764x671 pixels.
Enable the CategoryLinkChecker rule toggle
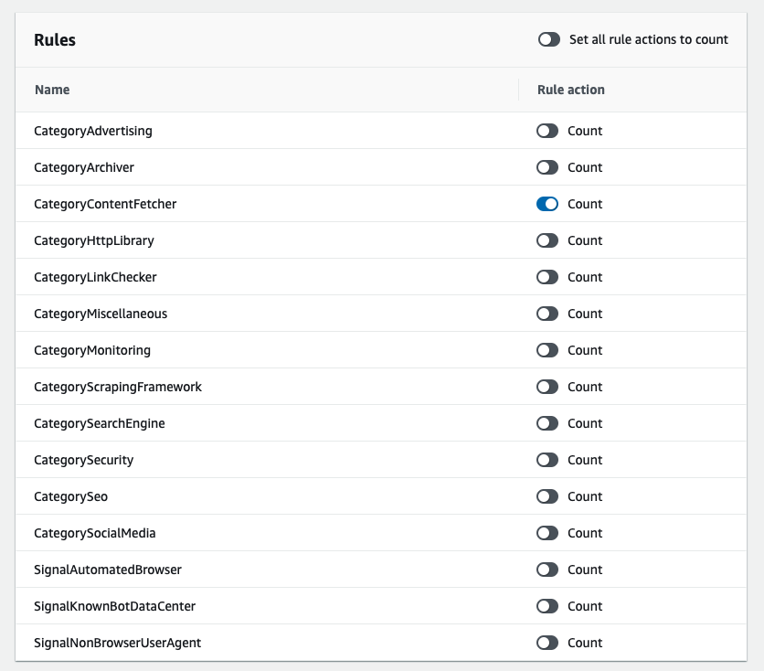click(x=546, y=277)
